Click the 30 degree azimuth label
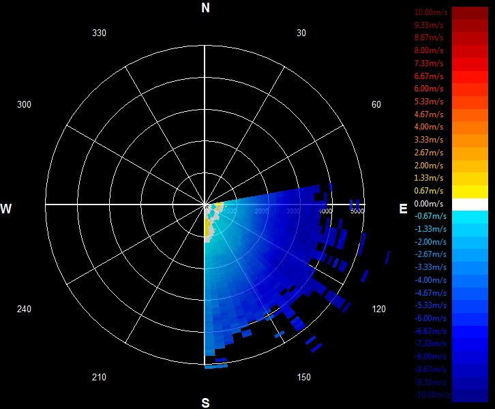The image size is (495, 409). click(x=301, y=33)
